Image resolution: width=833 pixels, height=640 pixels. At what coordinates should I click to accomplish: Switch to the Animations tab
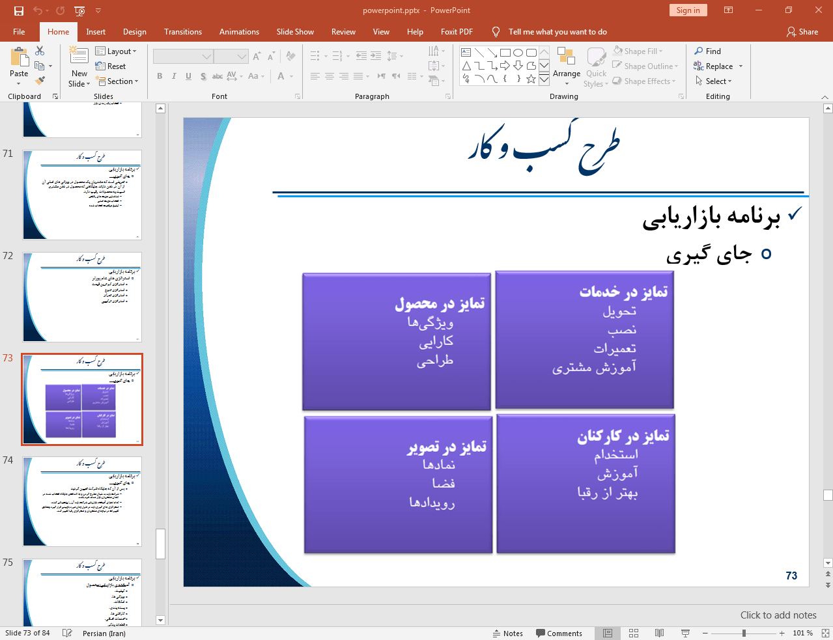pyautogui.click(x=239, y=31)
